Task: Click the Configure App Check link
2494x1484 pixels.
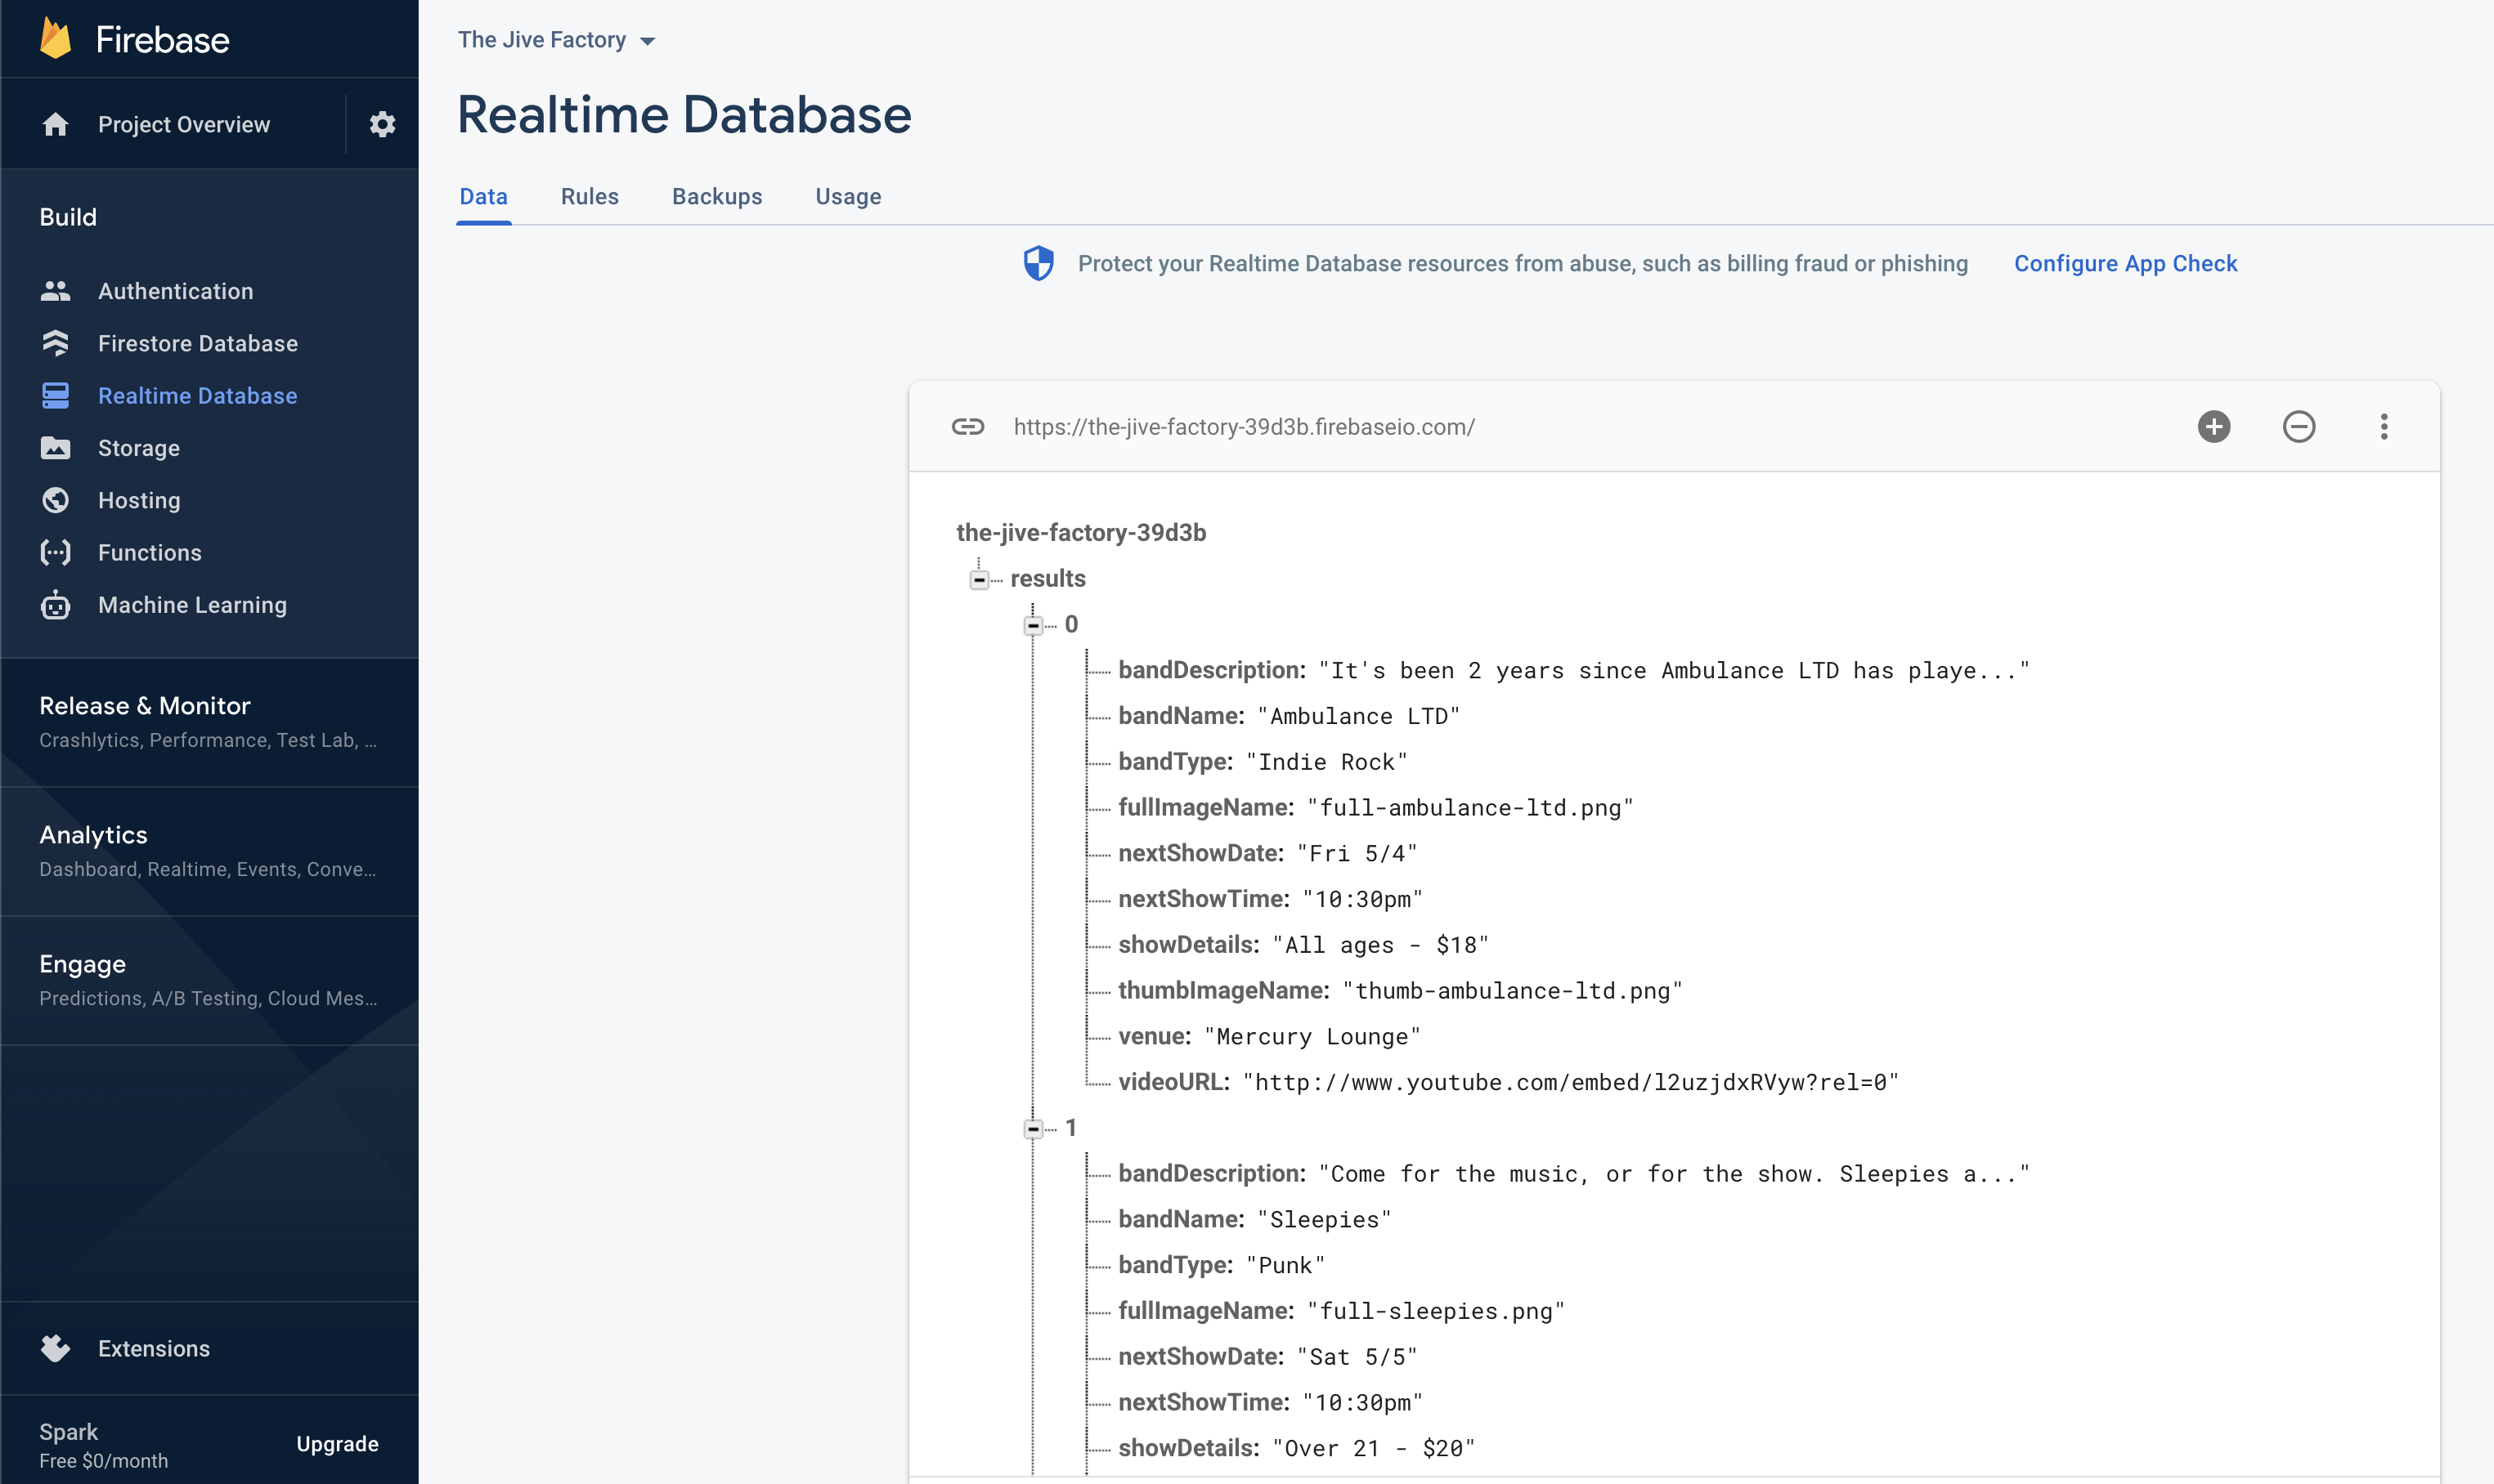Action: (2125, 264)
